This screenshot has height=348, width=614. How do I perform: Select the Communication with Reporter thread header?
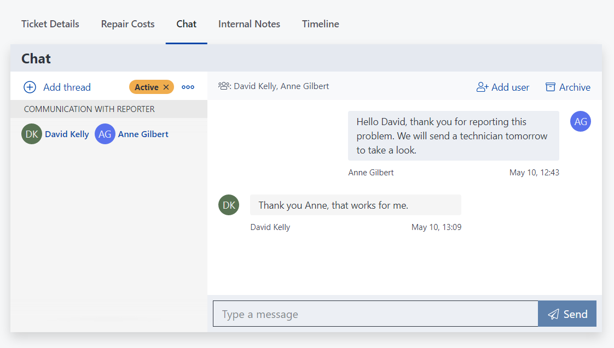[x=109, y=109]
